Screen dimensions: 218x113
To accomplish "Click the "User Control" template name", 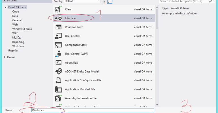I will coord(72,36).
